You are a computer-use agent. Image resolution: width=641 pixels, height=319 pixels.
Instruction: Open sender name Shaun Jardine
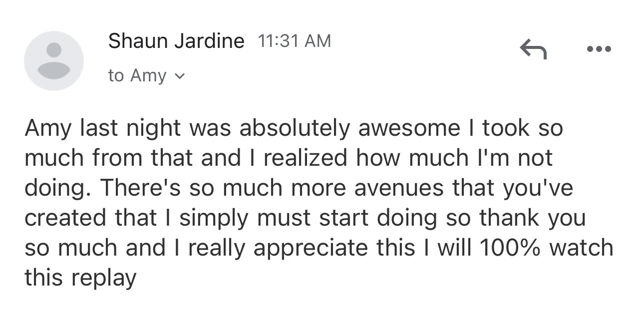[176, 40]
